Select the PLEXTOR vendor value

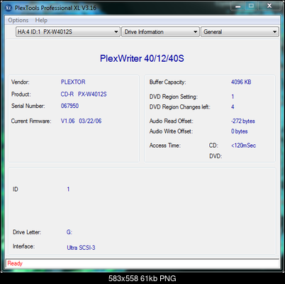[x=73, y=82]
